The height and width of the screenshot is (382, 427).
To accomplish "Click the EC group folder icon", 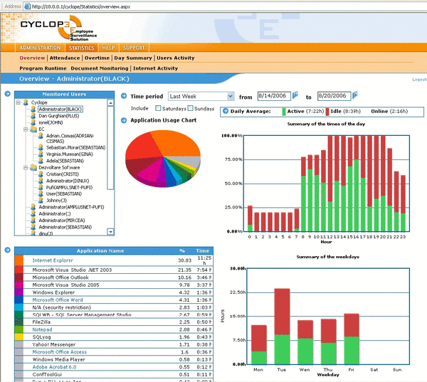I will (32, 130).
